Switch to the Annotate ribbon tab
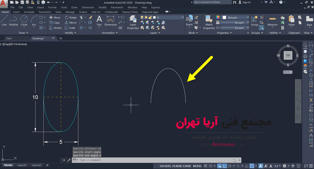Screen dimensions: 314x169 point(29,12)
